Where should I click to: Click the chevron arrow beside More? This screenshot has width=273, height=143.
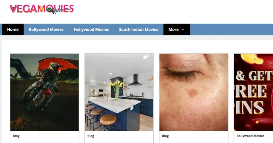pyautogui.click(x=183, y=29)
